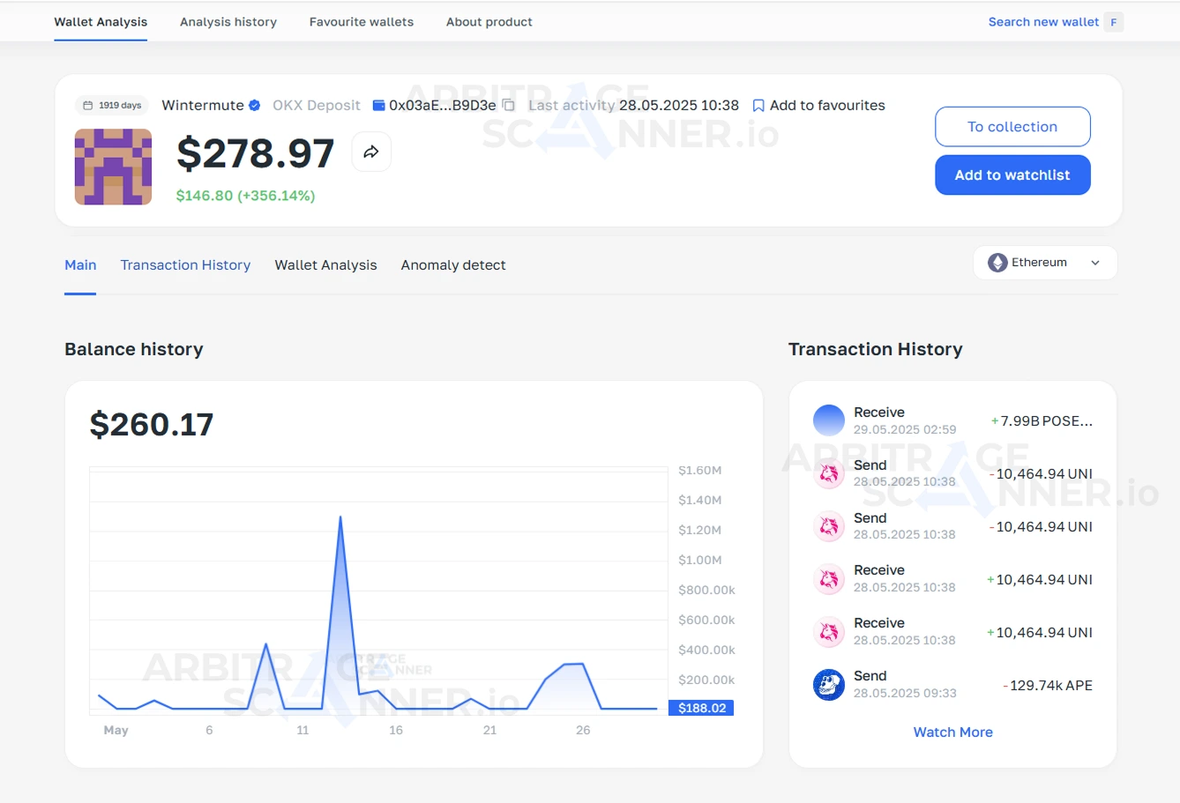
Task: Click the bookmark icon for favourites
Action: pos(758,106)
